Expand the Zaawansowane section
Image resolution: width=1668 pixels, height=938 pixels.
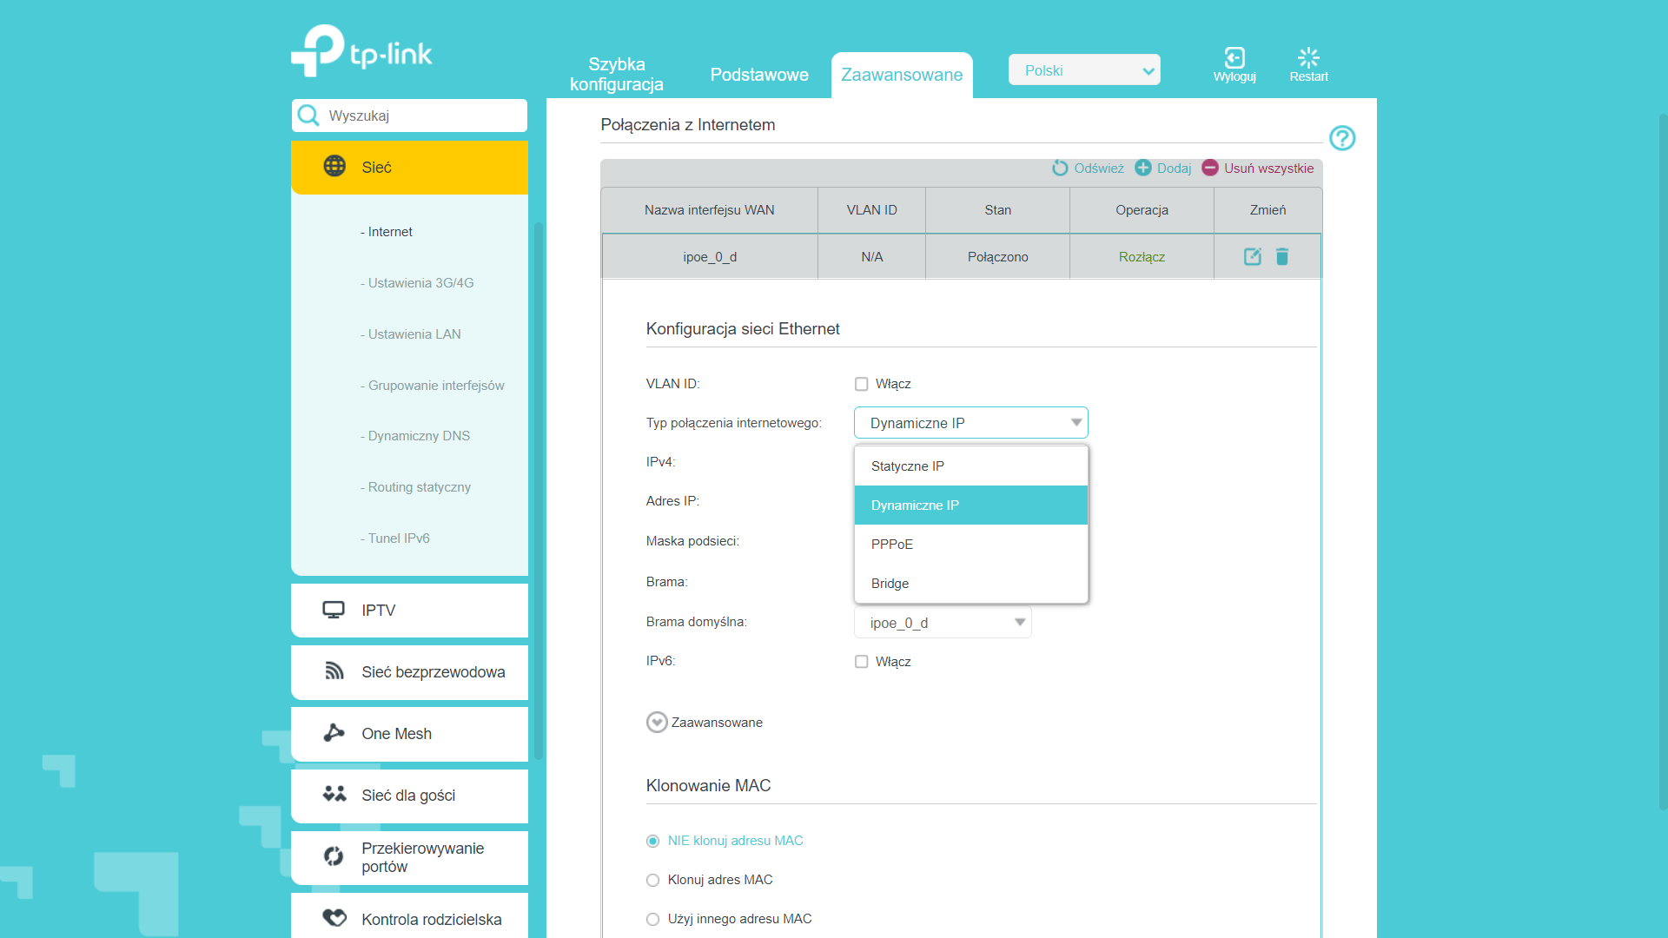705,722
